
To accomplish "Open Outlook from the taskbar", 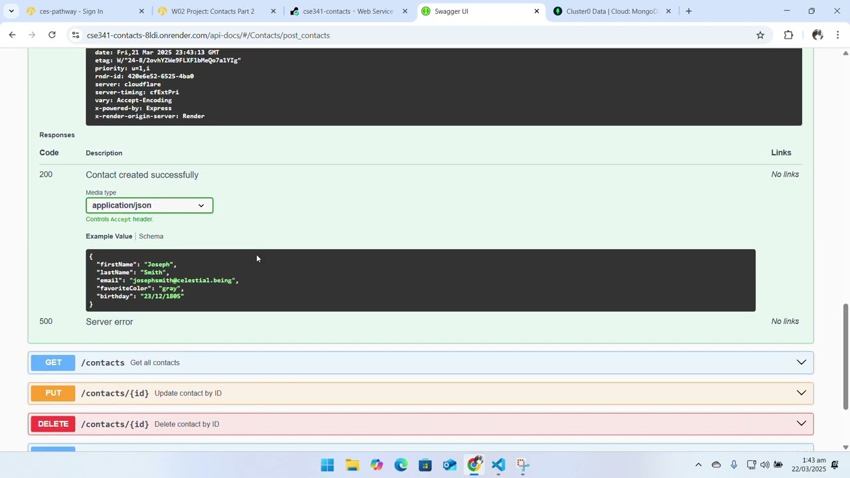I will pos(450,465).
